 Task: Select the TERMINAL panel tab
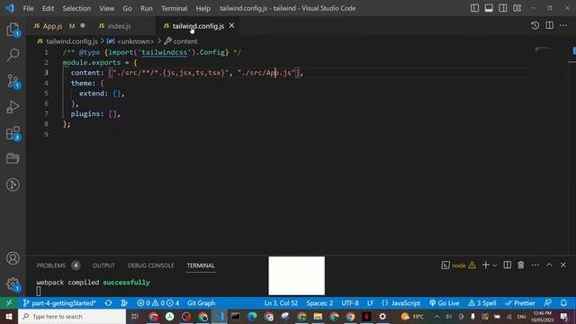(201, 265)
